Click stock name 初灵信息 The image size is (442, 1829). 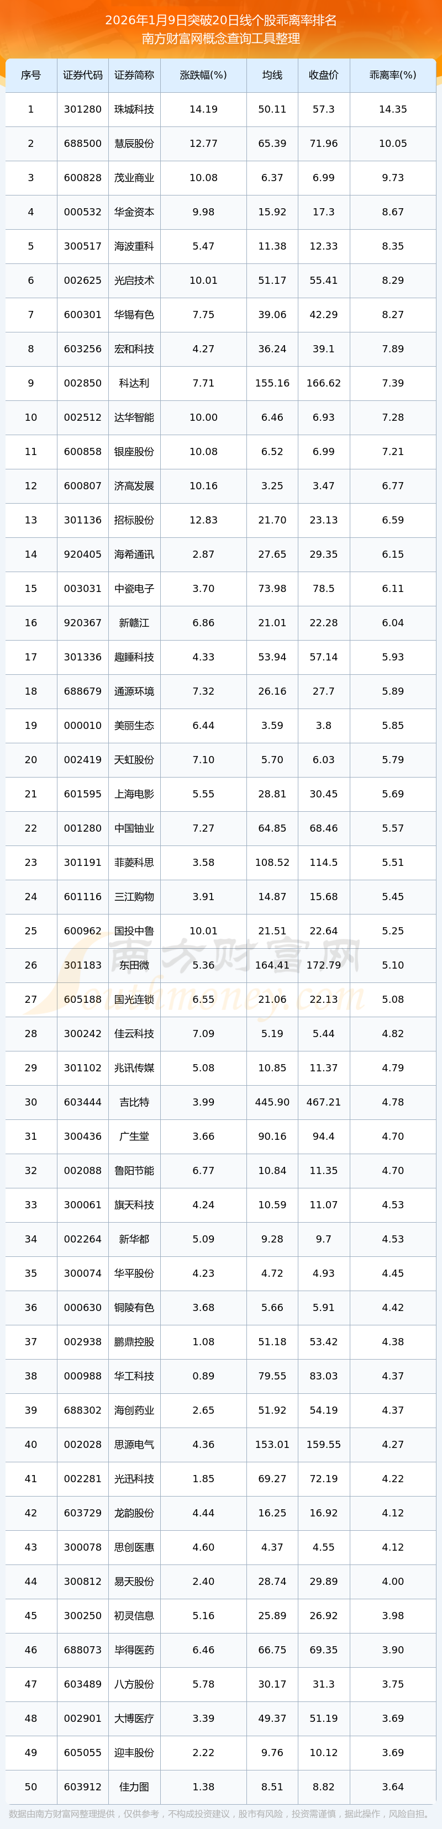pyautogui.click(x=134, y=1615)
